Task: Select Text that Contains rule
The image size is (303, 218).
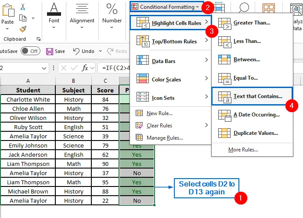Action: [252, 96]
